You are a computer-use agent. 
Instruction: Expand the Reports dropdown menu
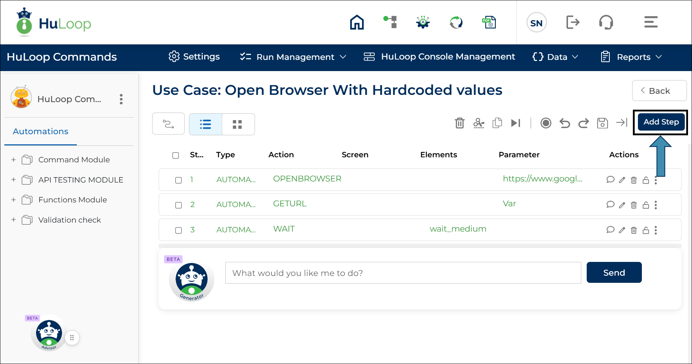coord(631,57)
